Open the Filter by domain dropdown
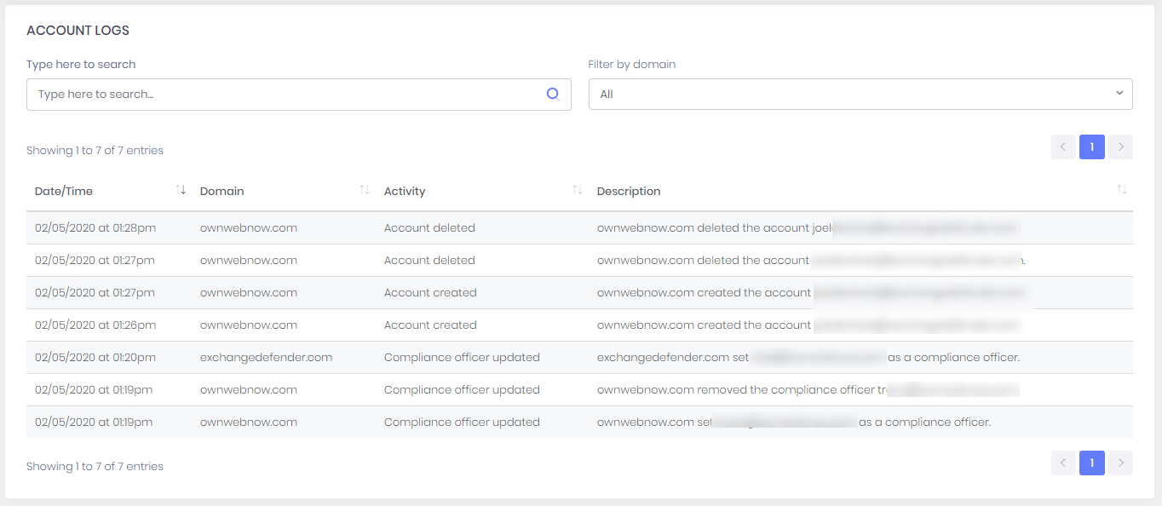The width and height of the screenshot is (1162, 506). click(x=860, y=94)
